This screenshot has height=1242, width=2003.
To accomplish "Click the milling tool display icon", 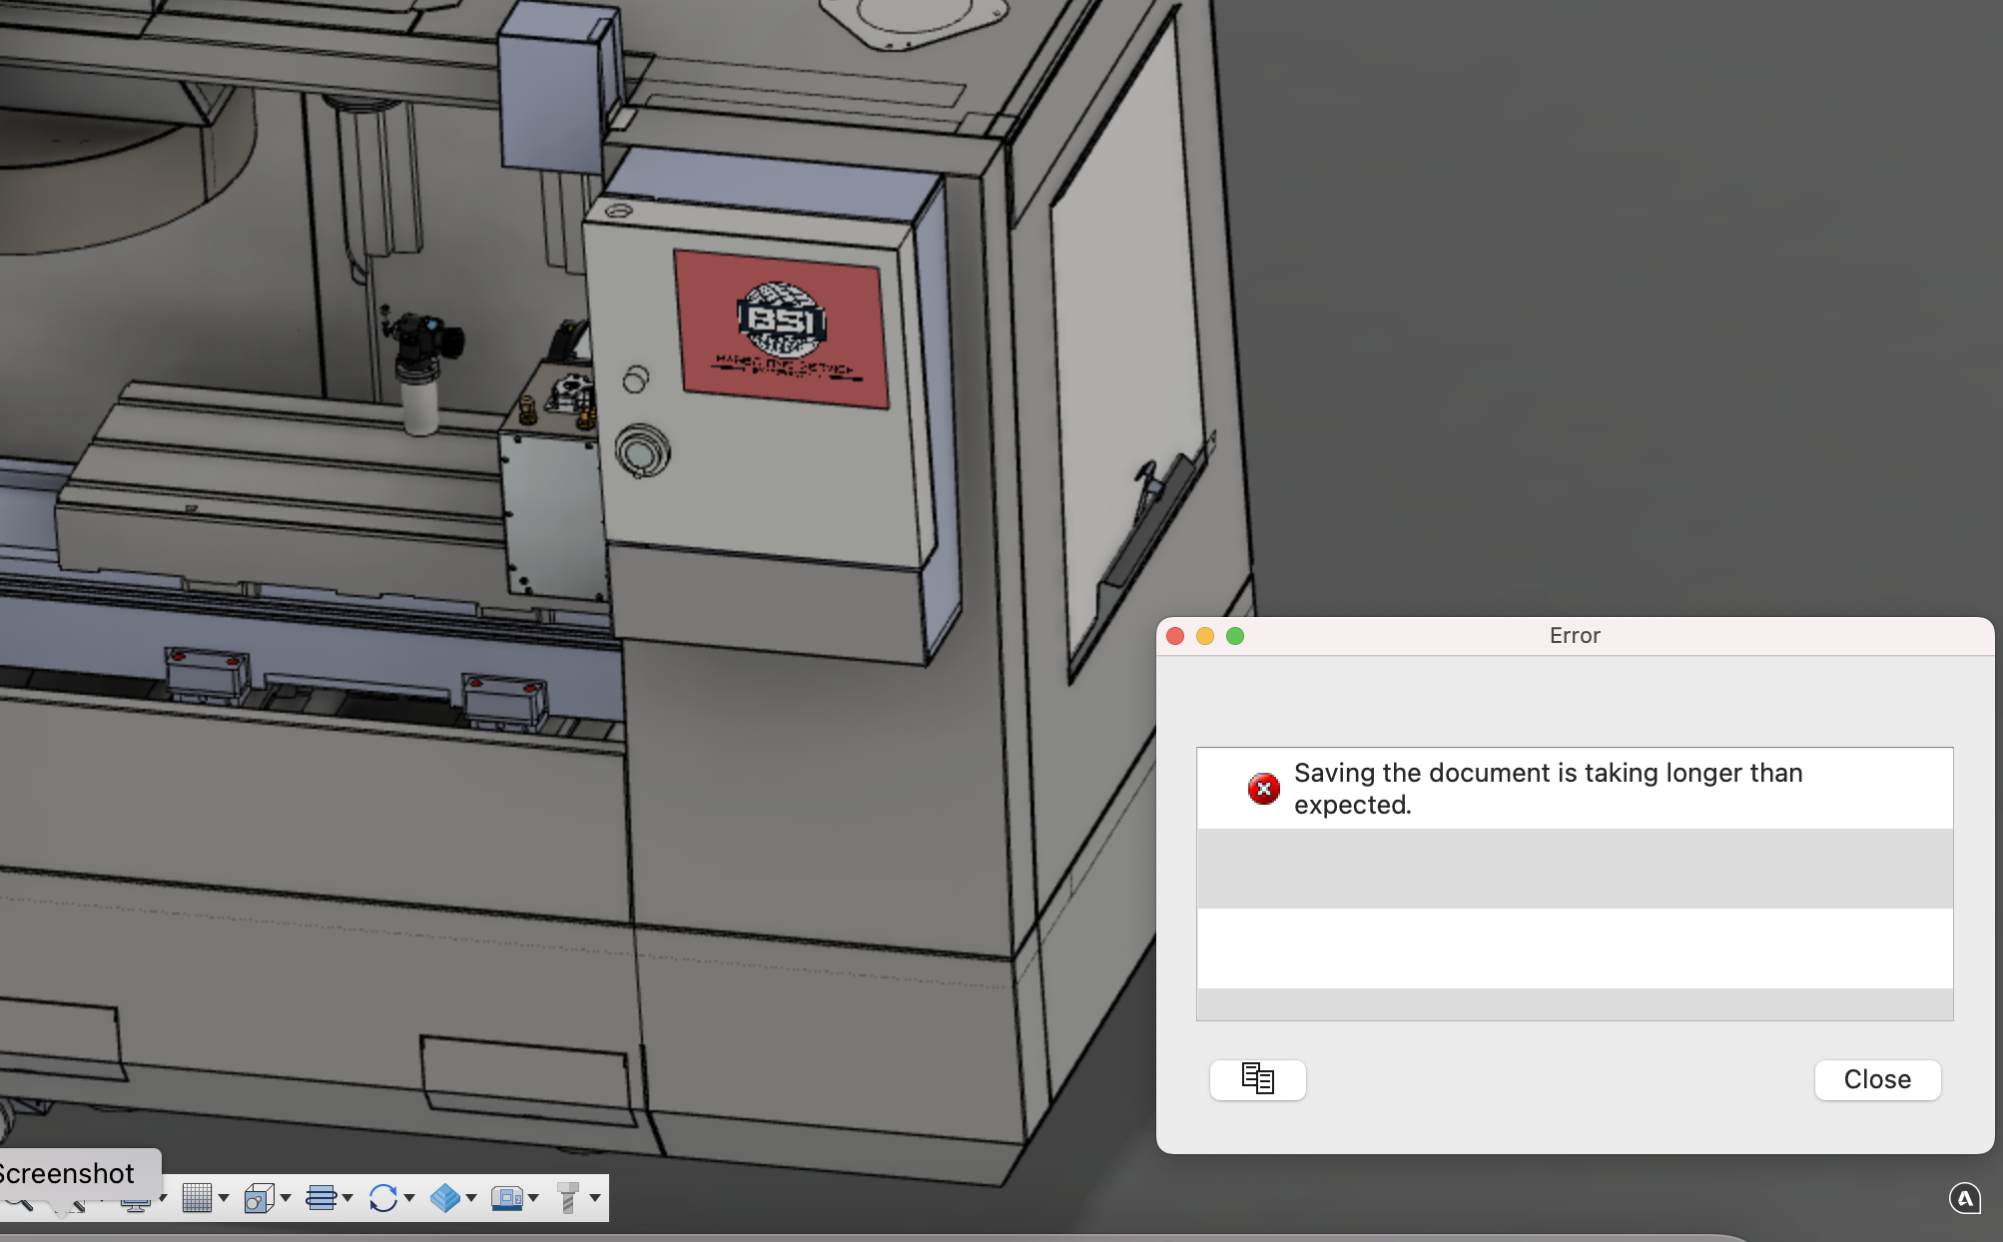I will 567,1197.
